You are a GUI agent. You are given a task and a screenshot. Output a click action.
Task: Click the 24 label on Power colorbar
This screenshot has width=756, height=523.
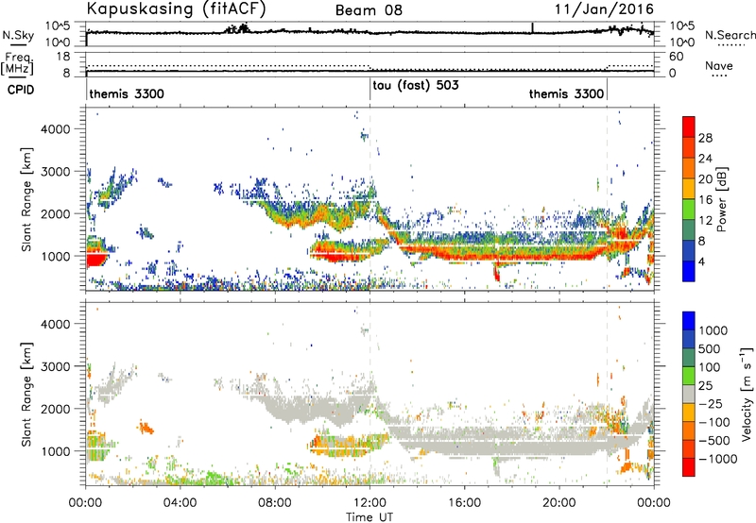[705, 159]
